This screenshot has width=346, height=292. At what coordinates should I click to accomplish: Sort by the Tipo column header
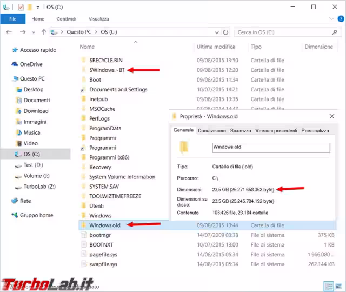click(256, 47)
